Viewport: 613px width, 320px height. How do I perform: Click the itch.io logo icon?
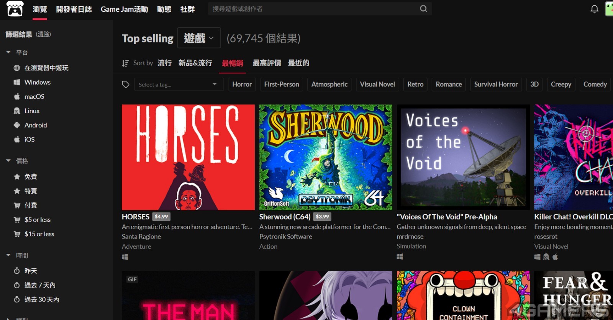pos(15,9)
